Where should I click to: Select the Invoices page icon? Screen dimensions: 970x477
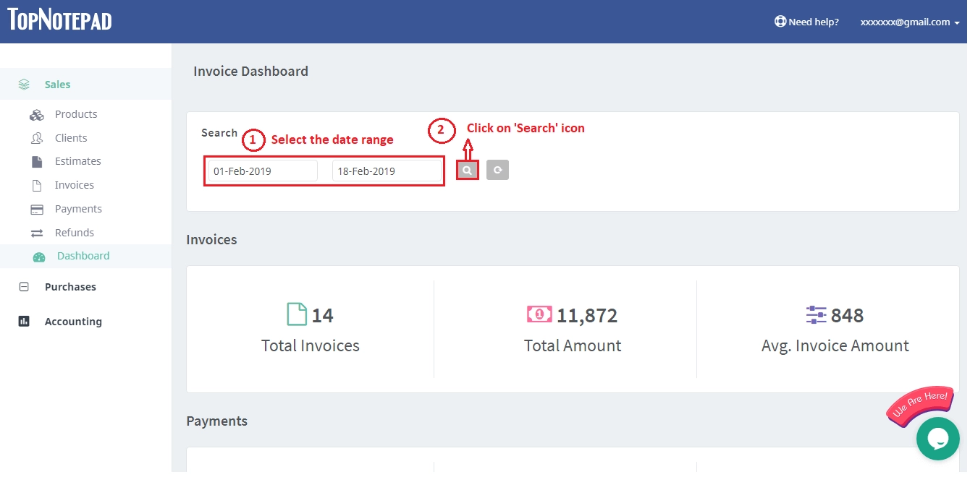pos(37,185)
